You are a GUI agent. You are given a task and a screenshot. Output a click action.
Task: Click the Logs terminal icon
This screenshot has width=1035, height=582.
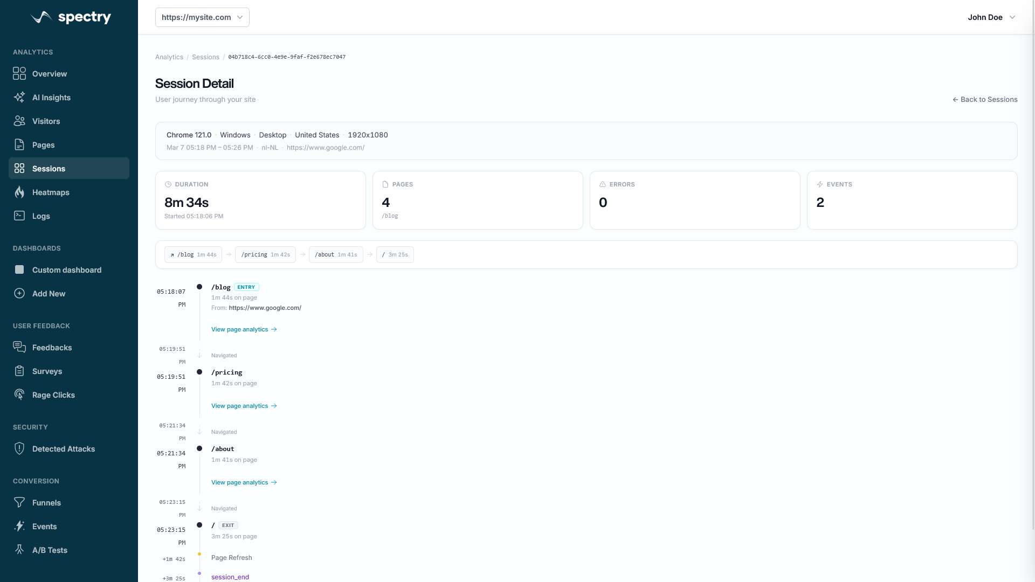click(x=19, y=216)
